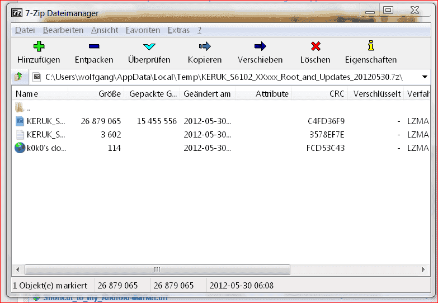This screenshot has height=303, width=438.
Task: Click modified date in first KERUK_S row
Action: pos(208,121)
